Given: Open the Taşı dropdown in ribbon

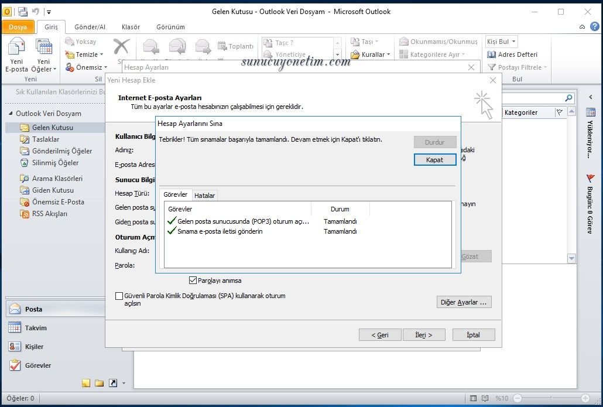Looking at the screenshot, I should 365,42.
